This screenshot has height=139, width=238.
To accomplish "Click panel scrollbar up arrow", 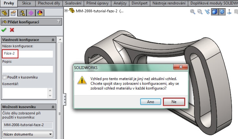I will click(60, 39).
